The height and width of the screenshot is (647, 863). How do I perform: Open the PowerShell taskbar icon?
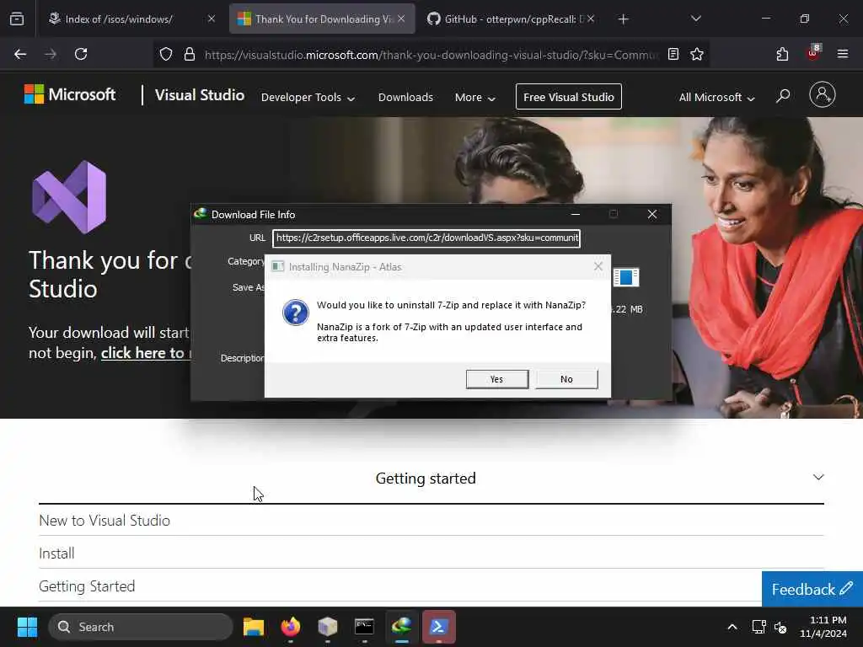pyautogui.click(x=438, y=627)
